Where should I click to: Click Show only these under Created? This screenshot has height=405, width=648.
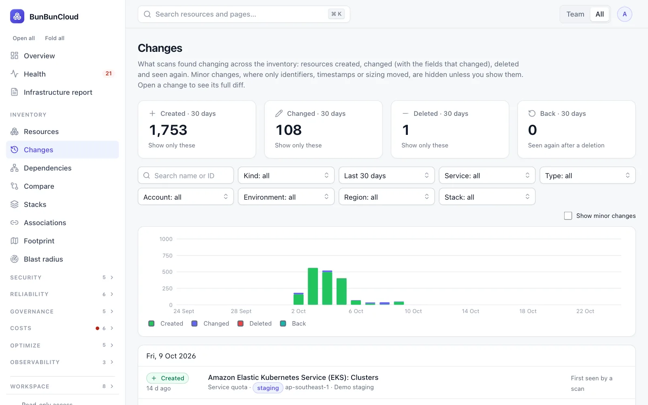click(172, 145)
